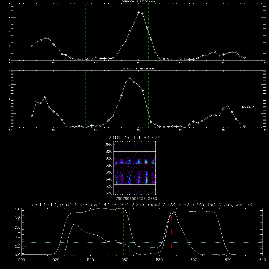Click x-axis label 500 of bottom plot

point(22,260)
